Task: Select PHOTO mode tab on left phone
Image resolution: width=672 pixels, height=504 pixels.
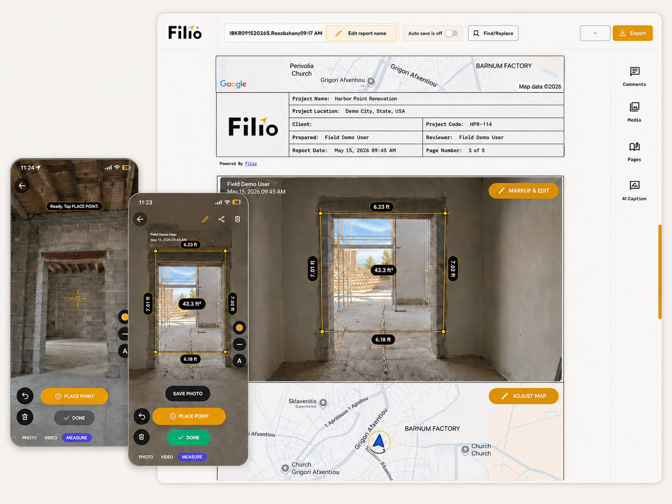Action: pos(29,438)
